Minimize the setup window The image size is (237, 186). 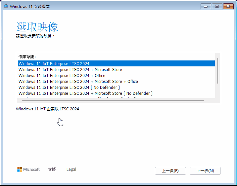pyautogui.click(x=206, y=6)
